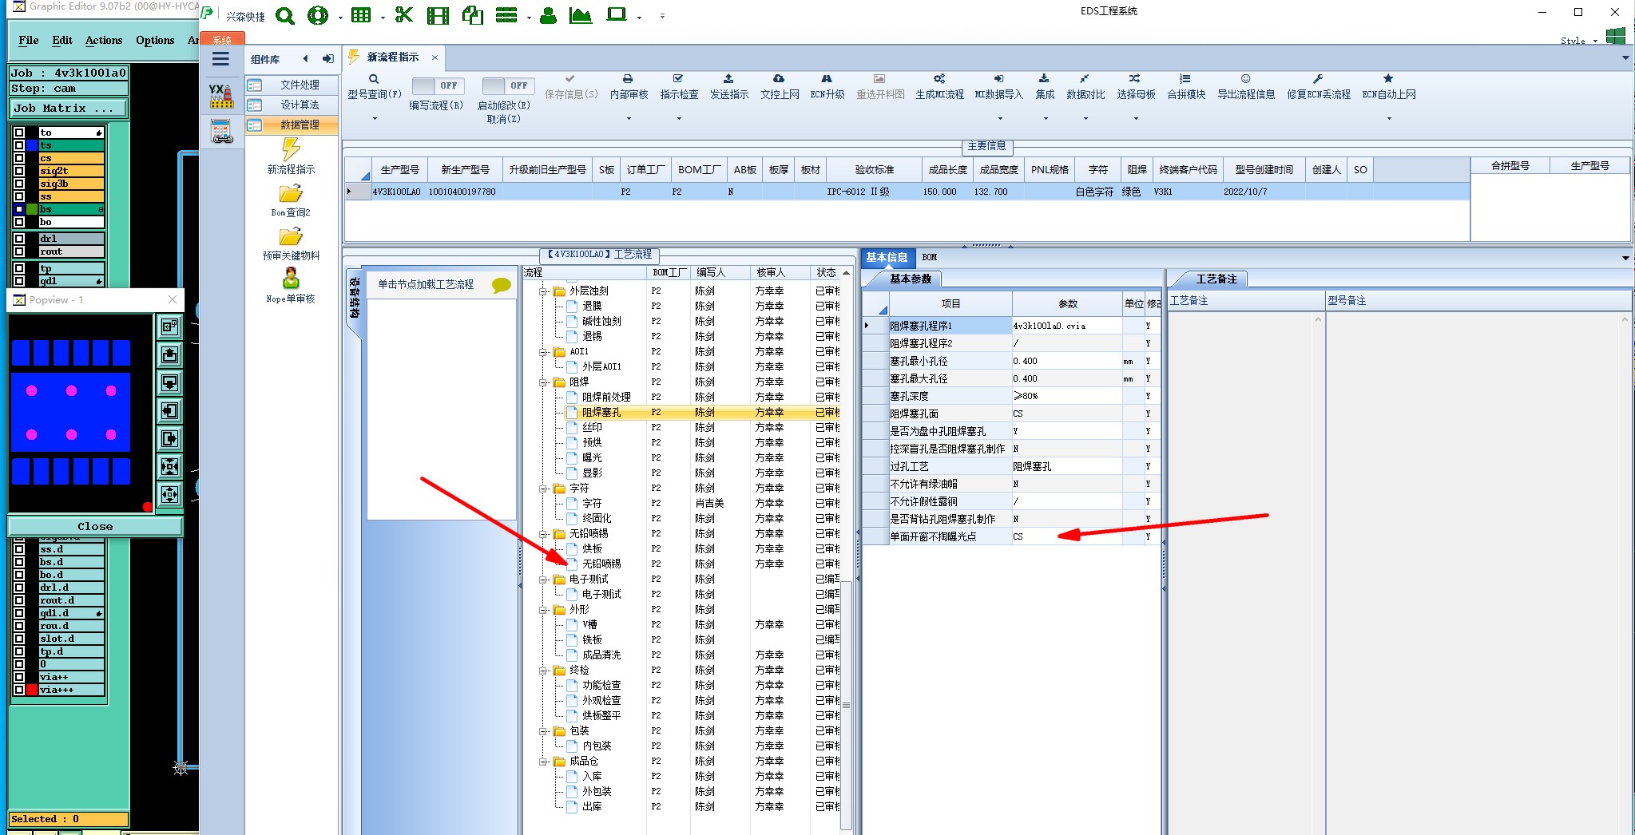Viewport: 1635px width, 835px height.
Task: Click the Job Matrix ... button
Action: 68,108
